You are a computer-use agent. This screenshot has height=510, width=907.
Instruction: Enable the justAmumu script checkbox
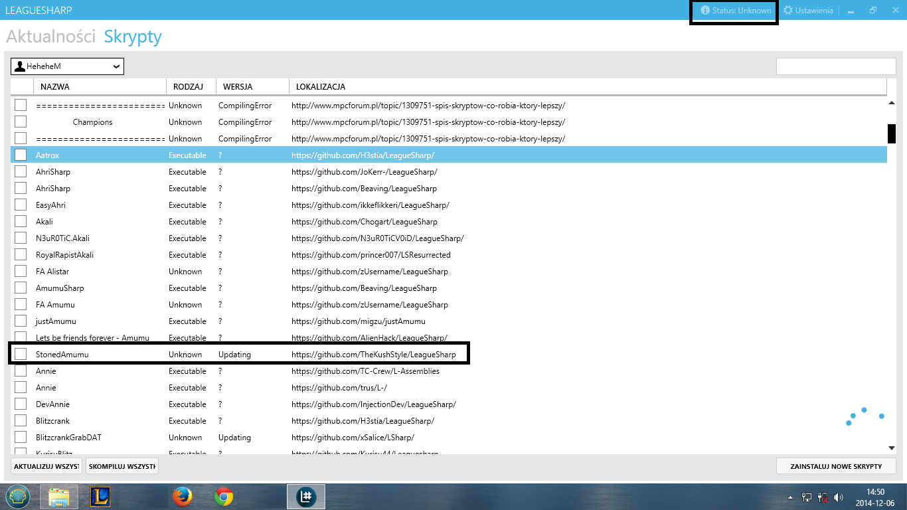tap(21, 321)
